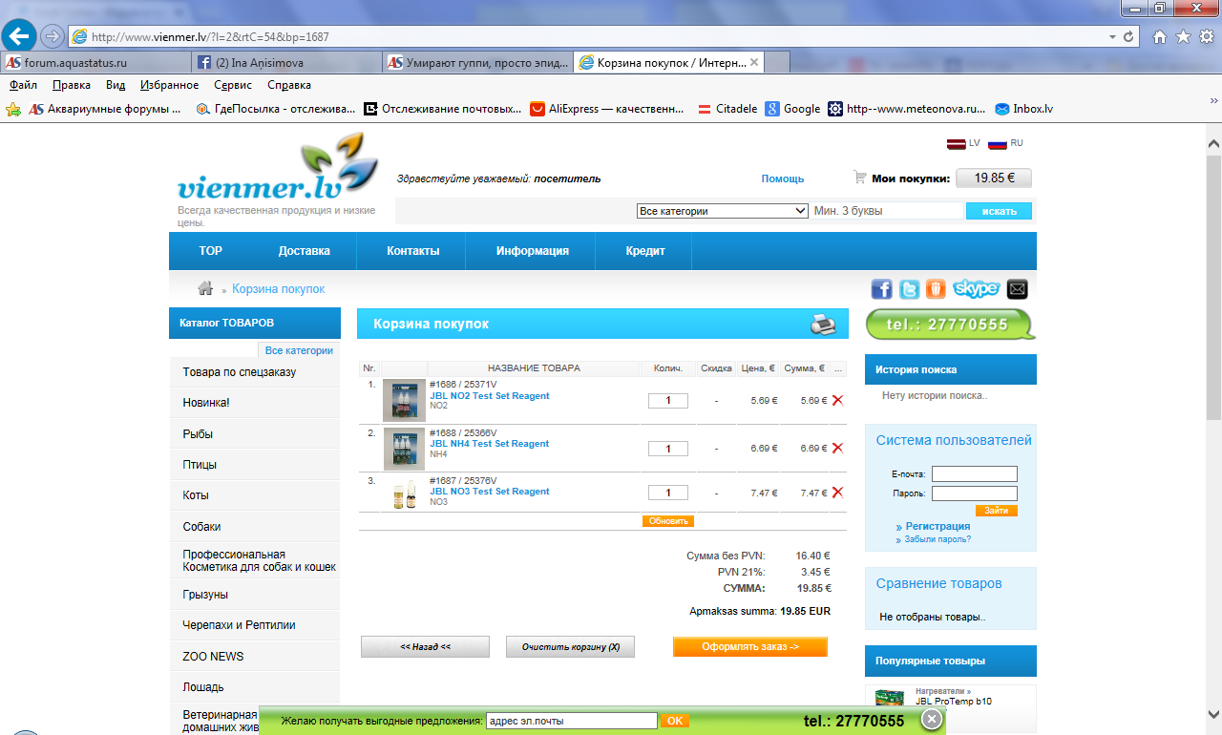Close the bottom newsletter bar

tap(933, 721)
